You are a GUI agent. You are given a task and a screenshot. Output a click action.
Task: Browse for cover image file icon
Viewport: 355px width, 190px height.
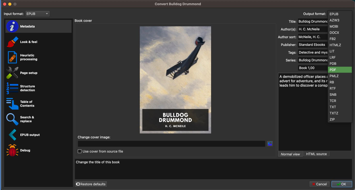point(270,144)
